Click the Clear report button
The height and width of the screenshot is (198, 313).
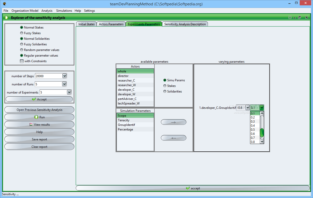(39, 147)
